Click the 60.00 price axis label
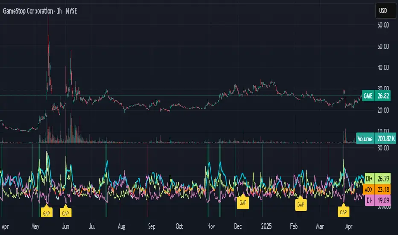This screenshot has height=235, width=398. [383, 25]
